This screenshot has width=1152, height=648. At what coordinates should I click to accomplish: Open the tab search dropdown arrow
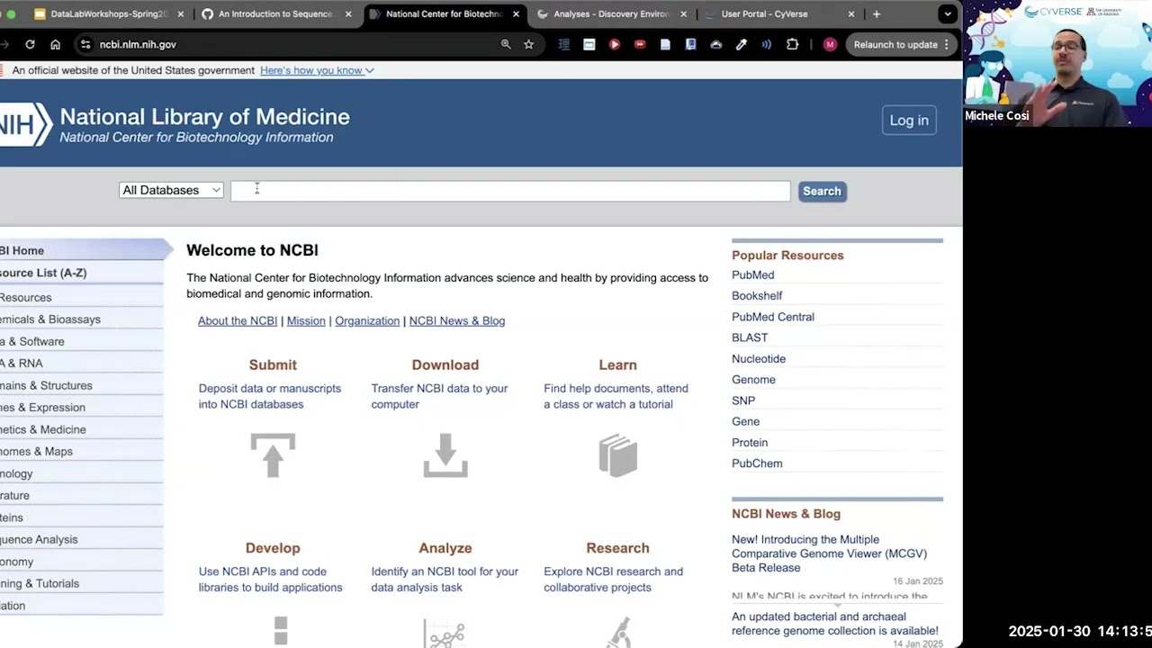point(947,13)
